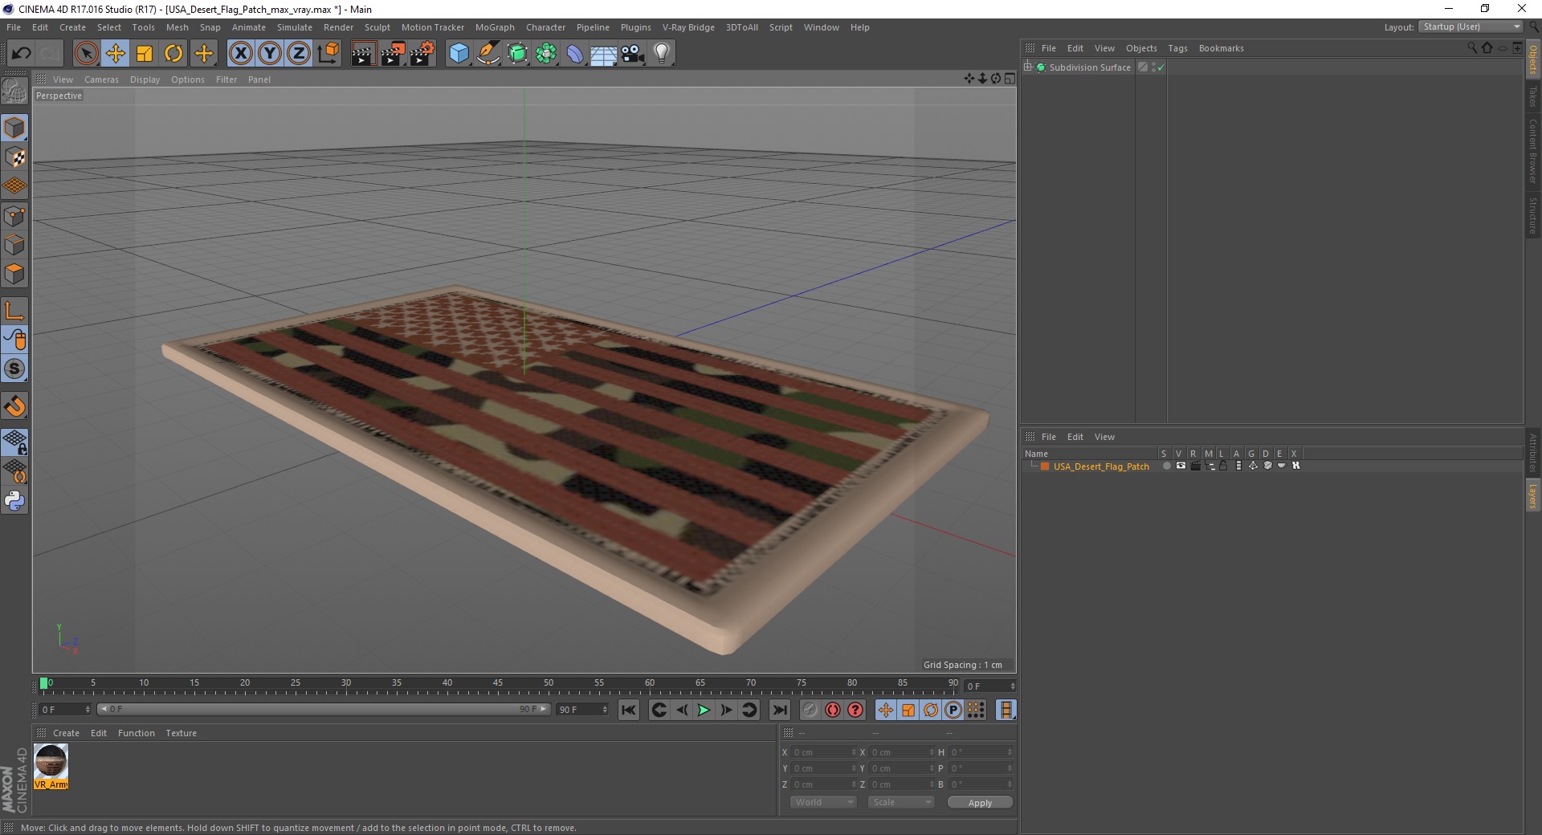Open the viewport Filter menu
Image resolution: width=1542 pixels, height=835 pixels.
[226, 79]
